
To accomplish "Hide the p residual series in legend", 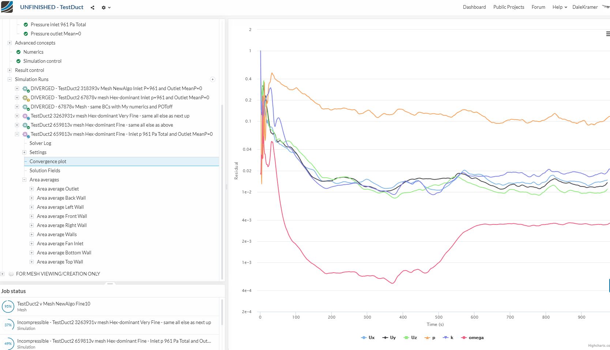I will click(x=430, y=338).
